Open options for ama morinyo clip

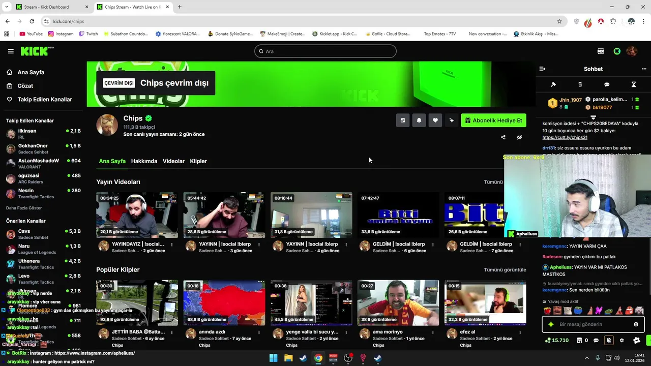point(433,332)
